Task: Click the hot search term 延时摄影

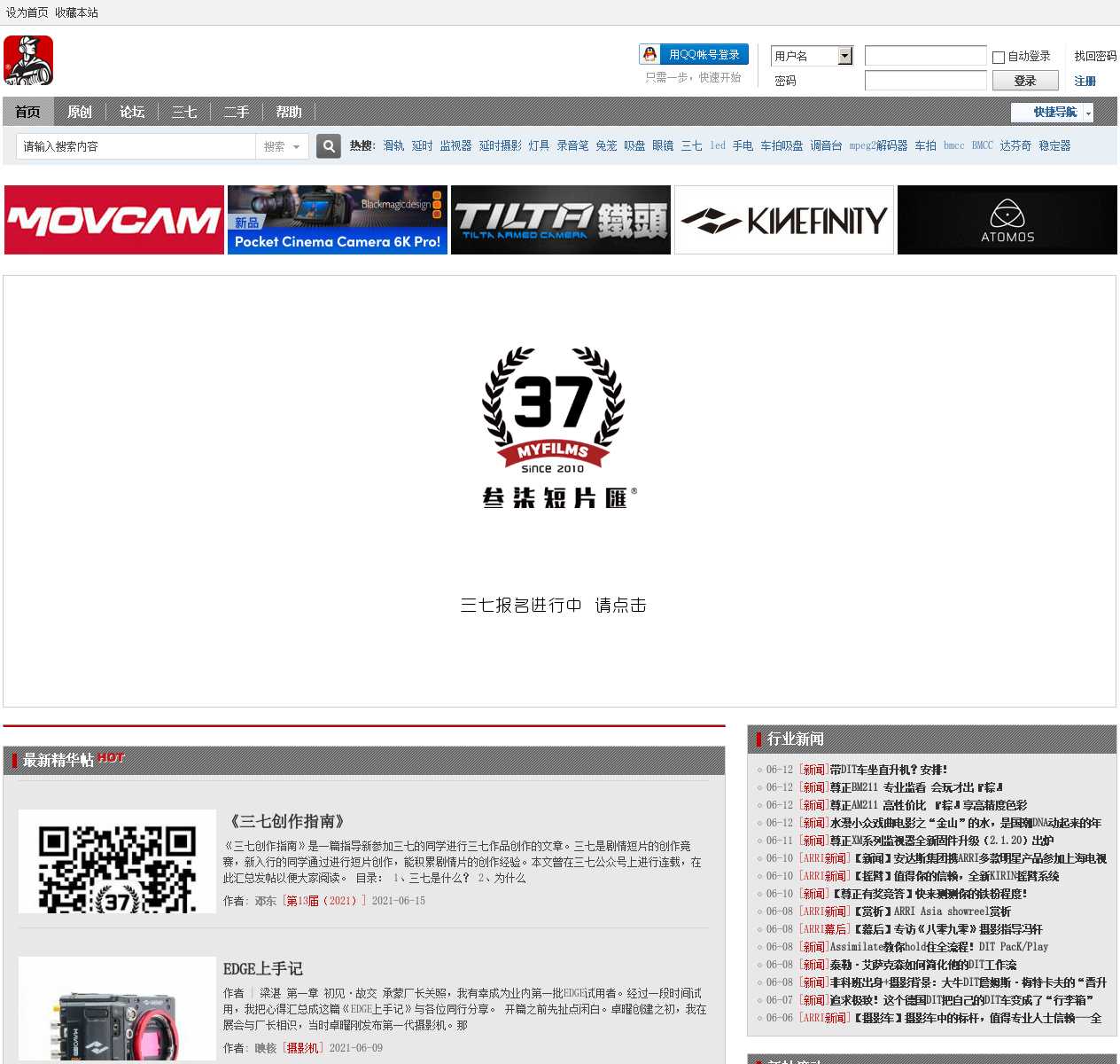Action: (x=500, y=146)
